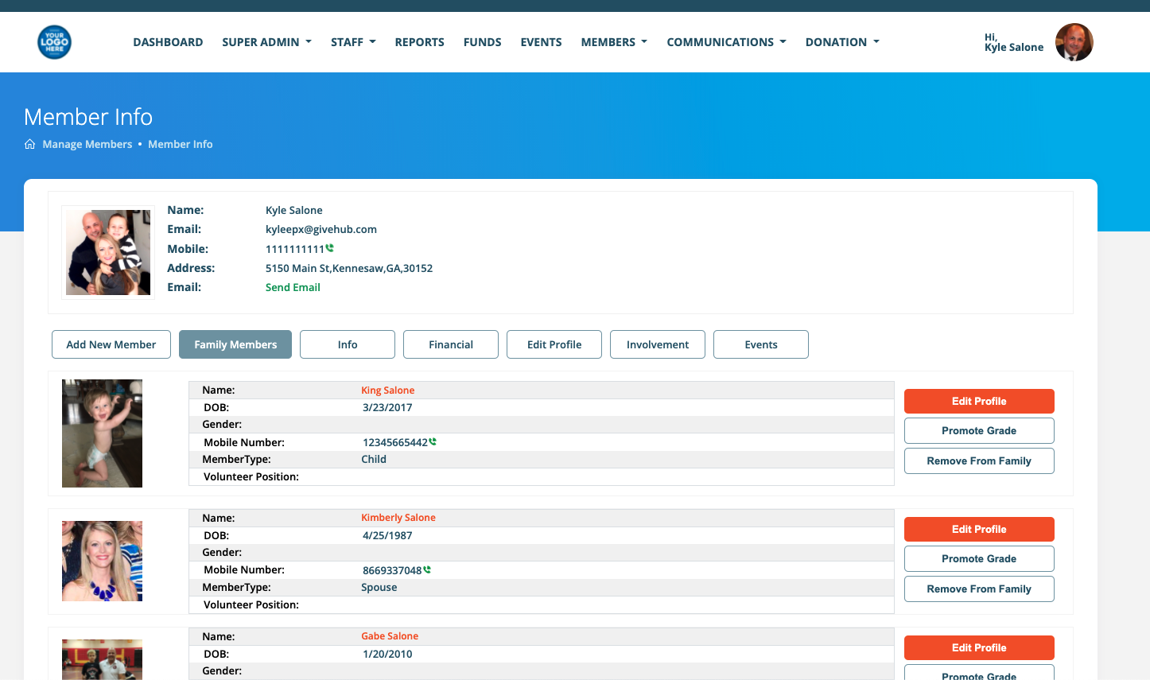This screenshot has width=1150, height=680.
Task: Click the call icon next to Kimberly's mobile number
Action: [x=427, y=569]
